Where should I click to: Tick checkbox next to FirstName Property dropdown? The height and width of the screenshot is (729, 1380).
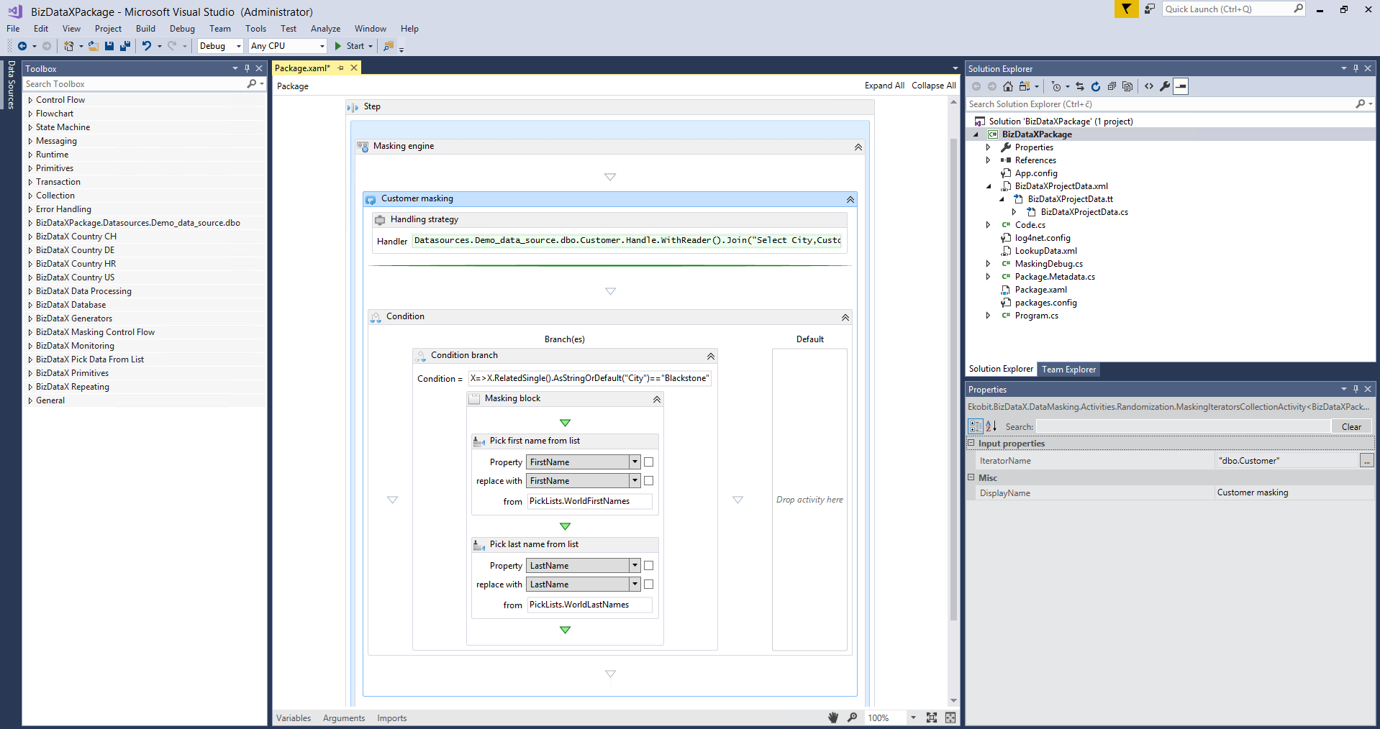pyautogui.click(x=648, y=462)
